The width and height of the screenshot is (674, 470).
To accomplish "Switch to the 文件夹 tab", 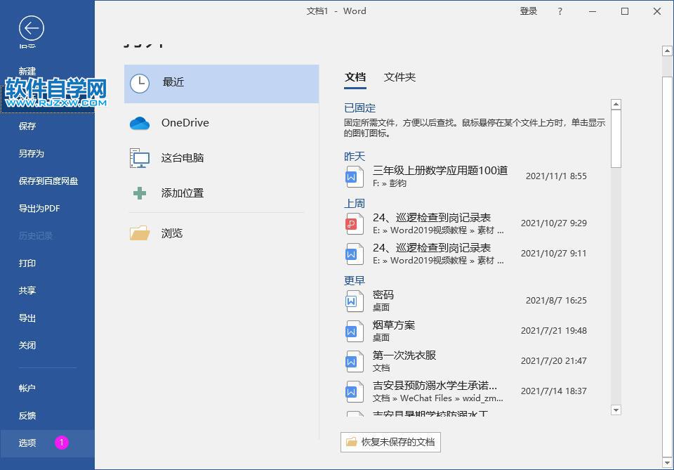I will point(398,77).
